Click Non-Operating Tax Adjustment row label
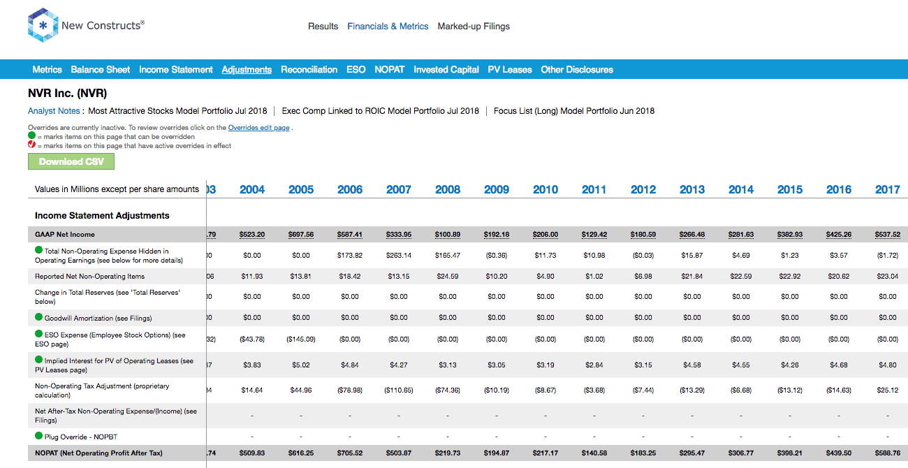 tap(102, 390)
